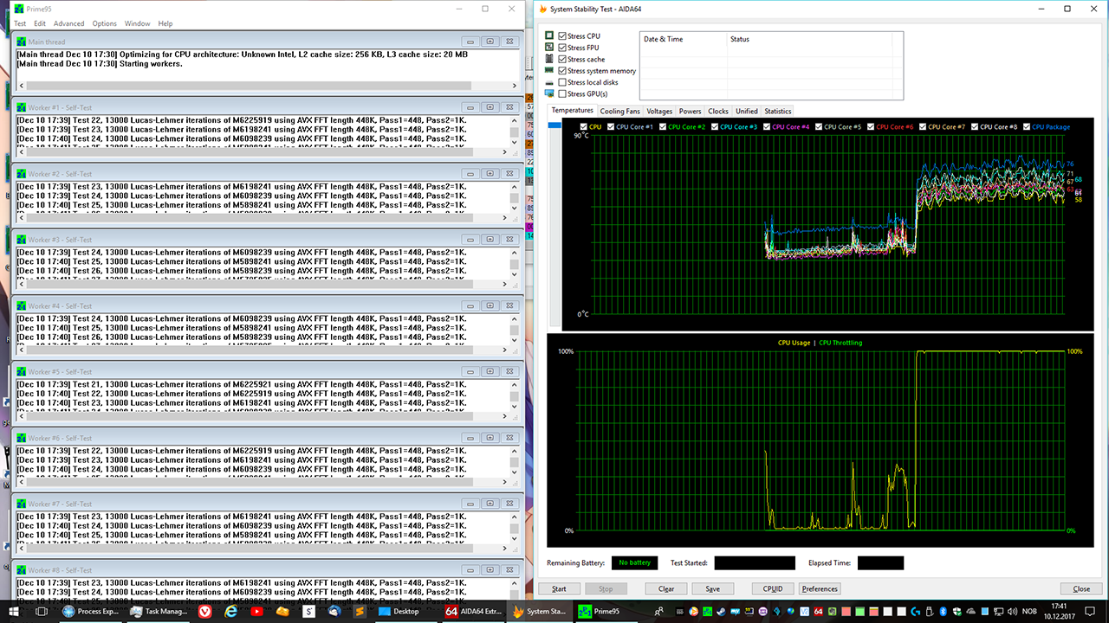Switch to the Cooling Fans tab

[x=619, y=112]
